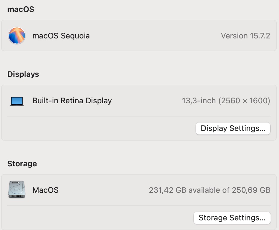Click the MacOS hard drive icon
This screenshot has width=279, height=230.
16,189
